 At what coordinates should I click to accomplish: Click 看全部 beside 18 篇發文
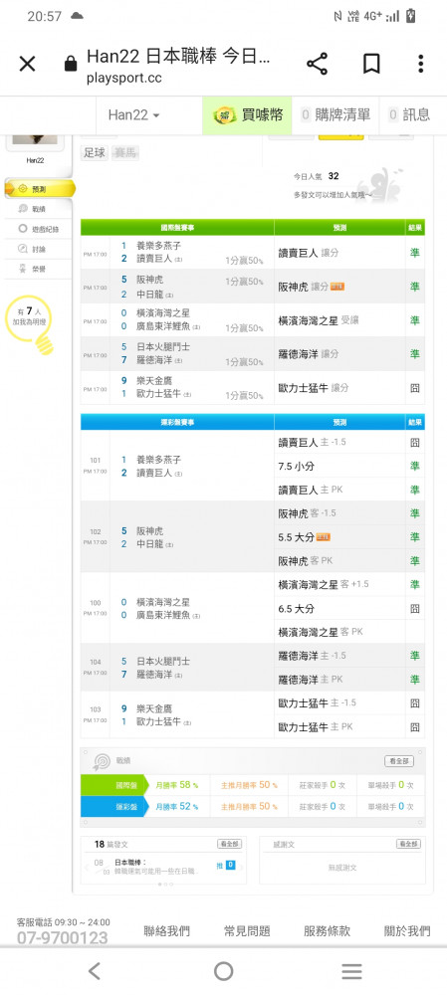pos(229,844)
